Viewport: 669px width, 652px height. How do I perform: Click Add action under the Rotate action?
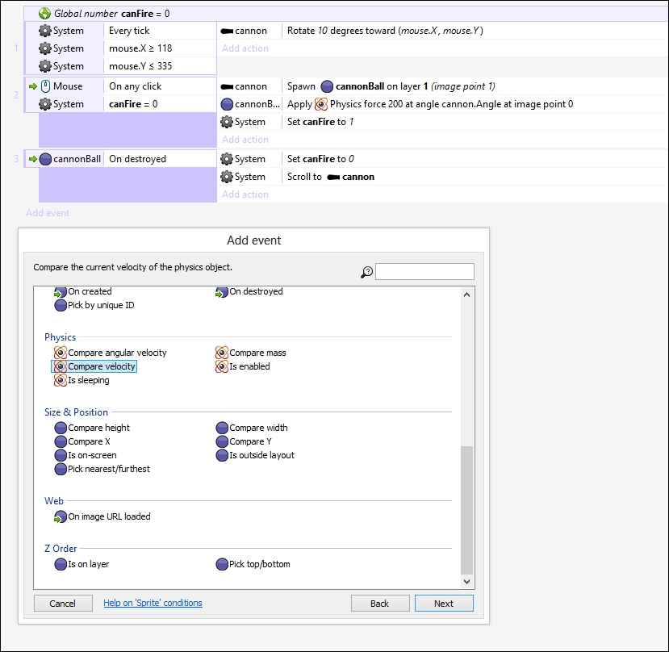click(x=245, y=48)
